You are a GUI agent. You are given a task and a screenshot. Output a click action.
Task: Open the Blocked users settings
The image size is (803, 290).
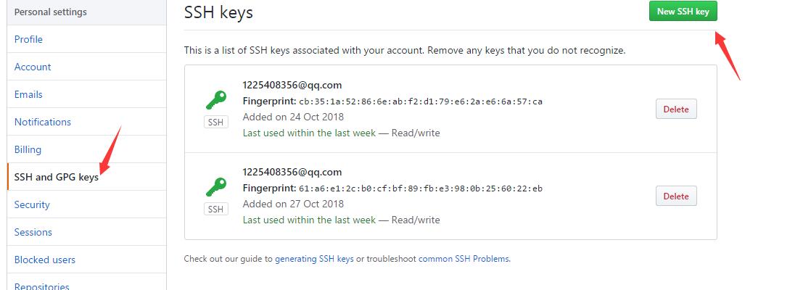(44, 260)
